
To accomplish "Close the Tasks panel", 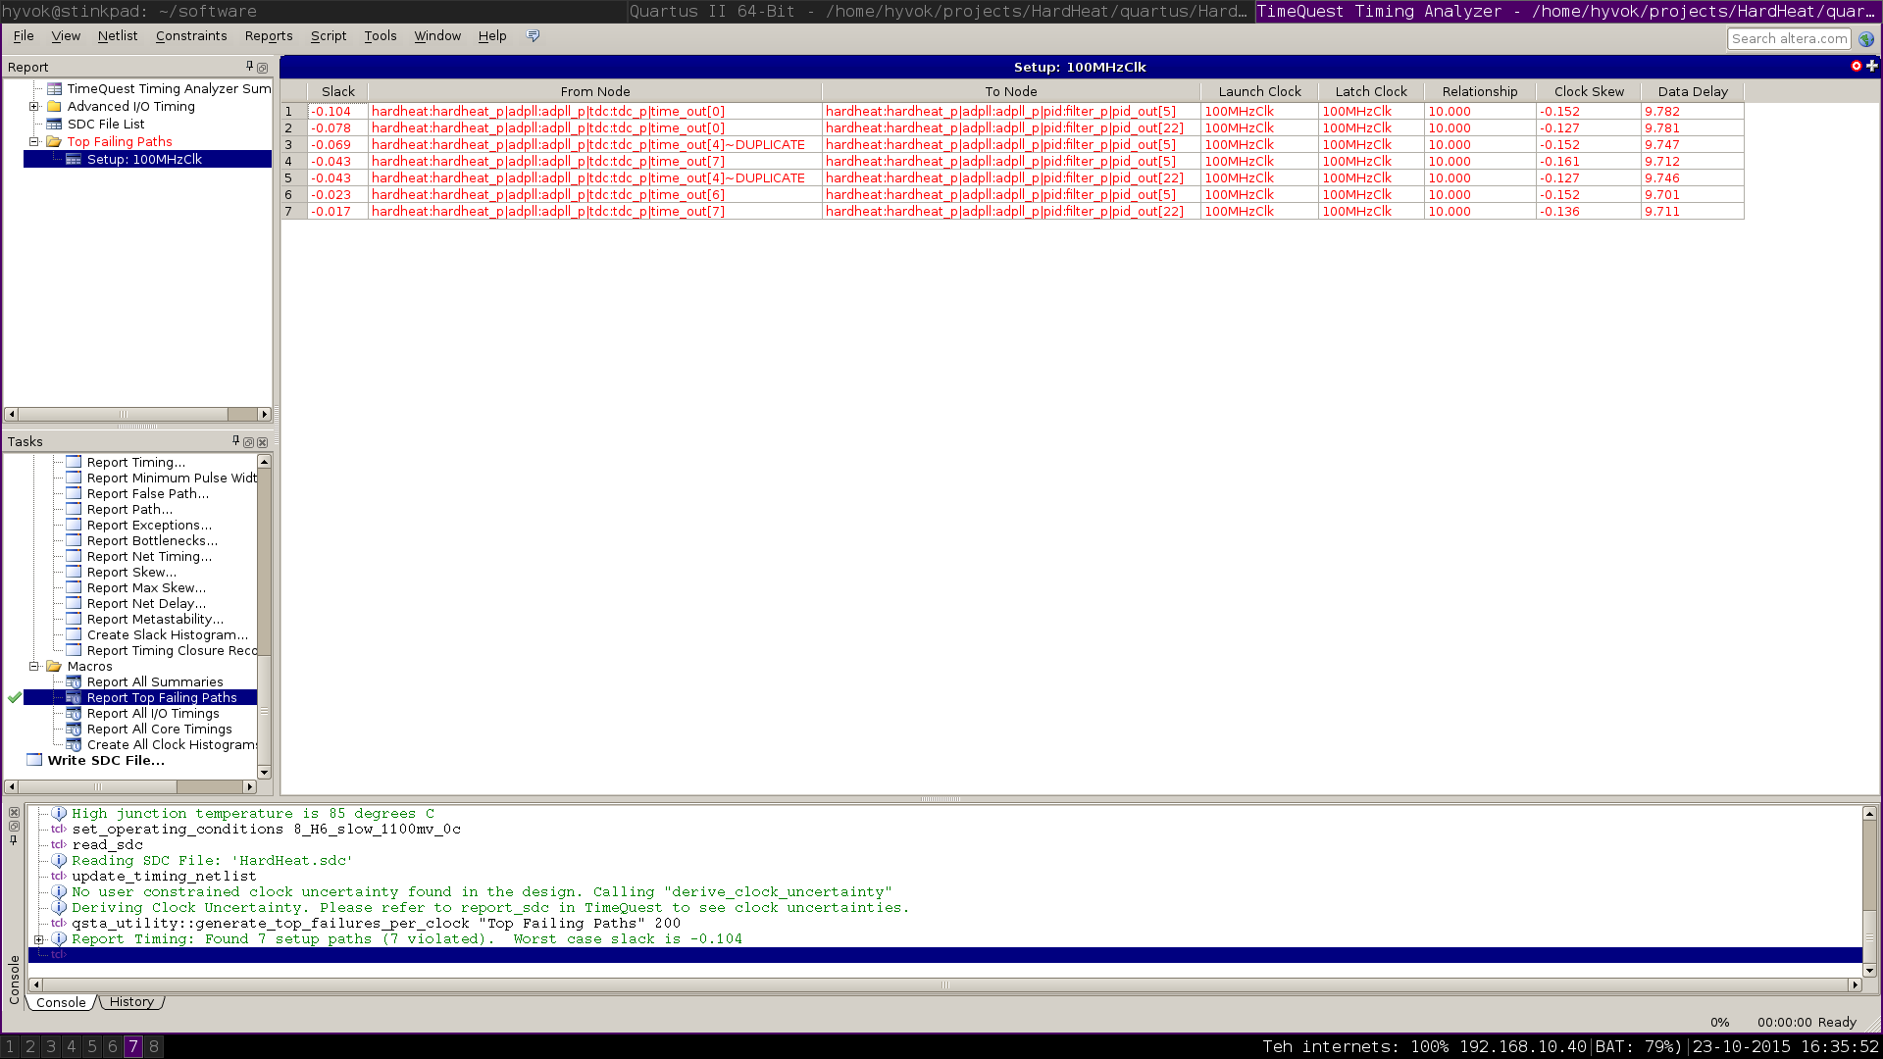I will coord(262,442).
